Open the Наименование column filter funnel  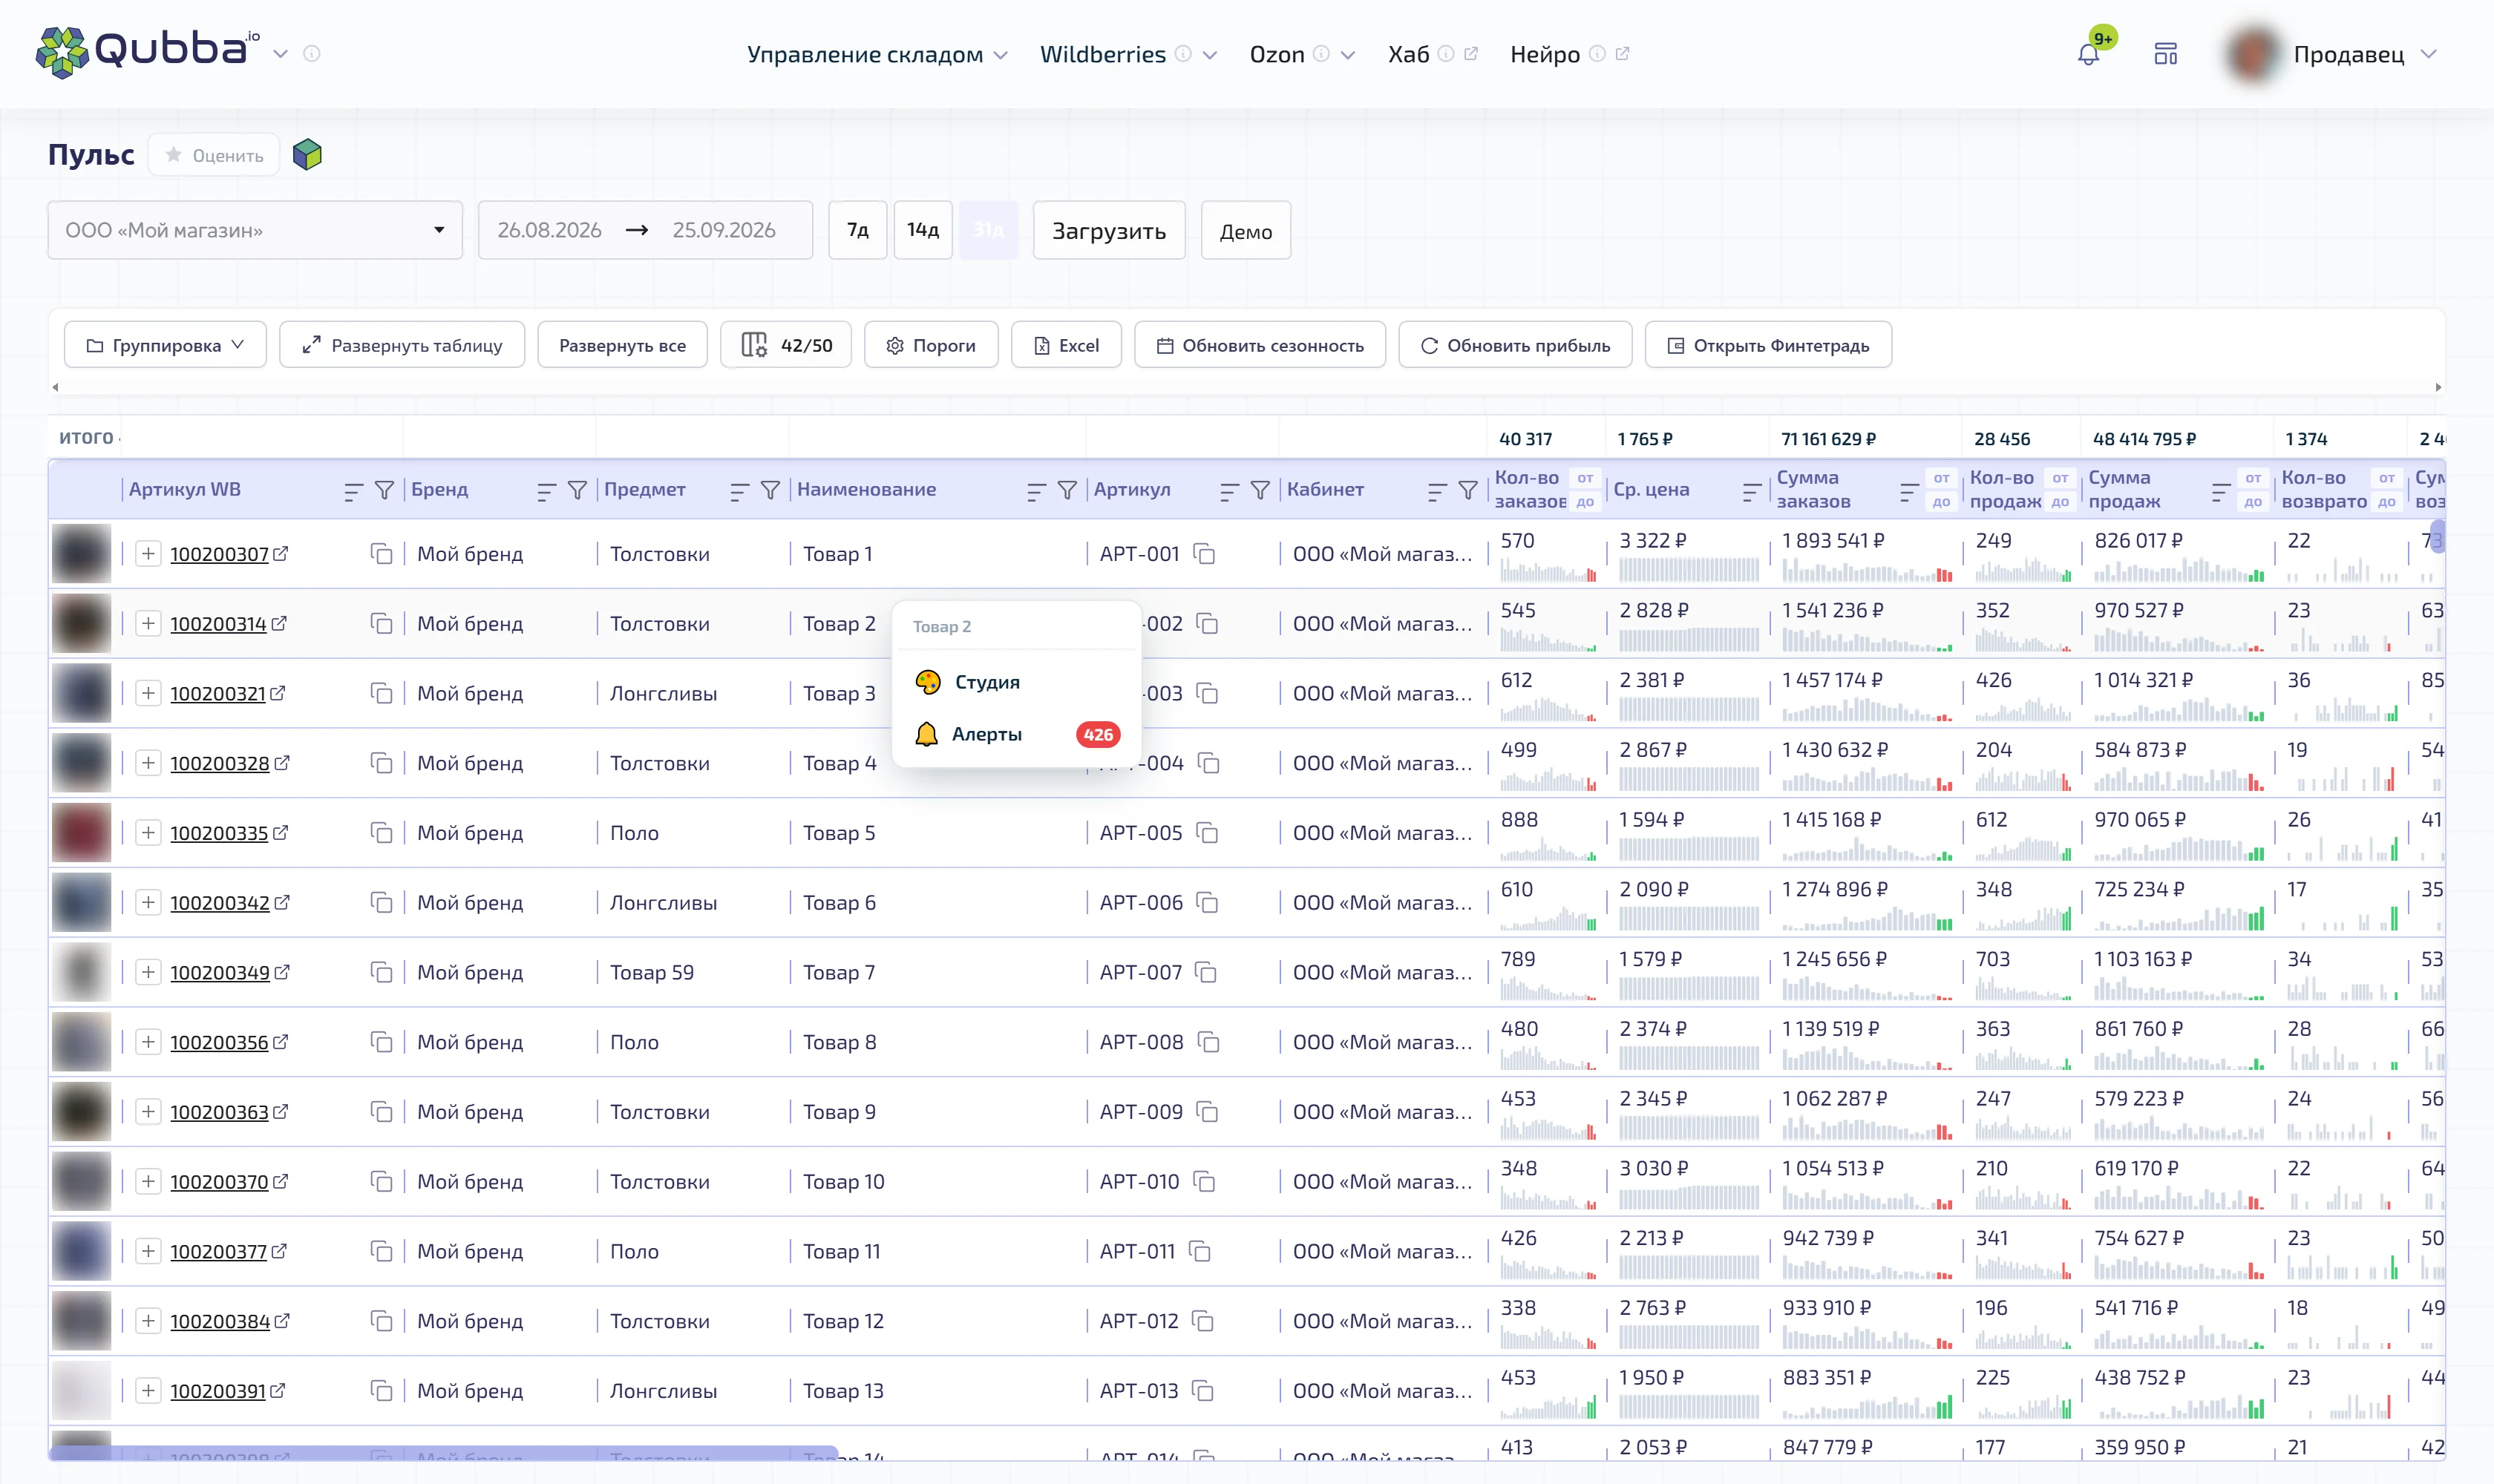1067,490
